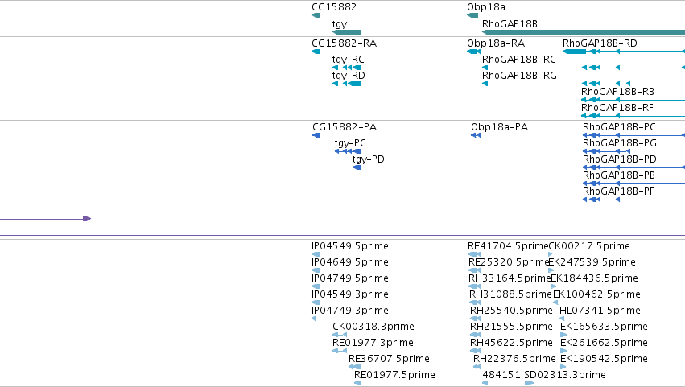
Task: Select the IP04549.5prime EST
Action: [316, 255]
